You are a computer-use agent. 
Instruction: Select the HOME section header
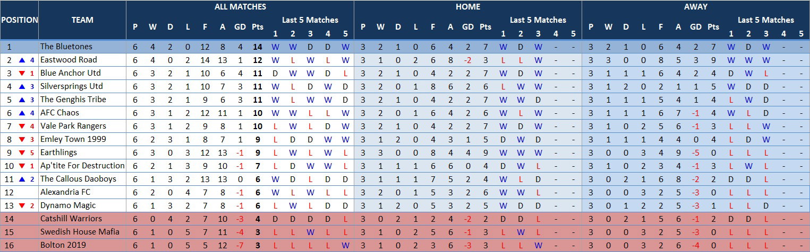pos(468,7)
